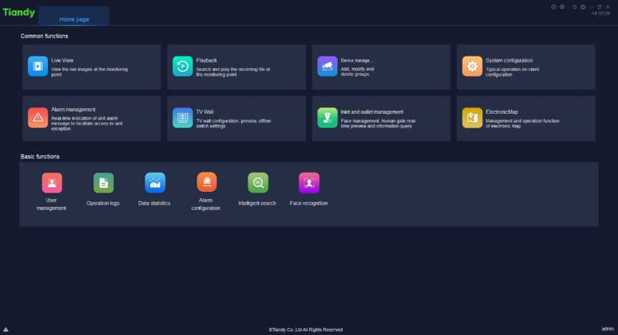The width and height of the screenshot is (618, 335).
Task: Click the Playback tile description text
Action: (x=232, y=72)
